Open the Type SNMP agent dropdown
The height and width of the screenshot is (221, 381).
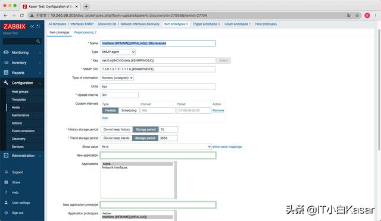pos(118,52)
